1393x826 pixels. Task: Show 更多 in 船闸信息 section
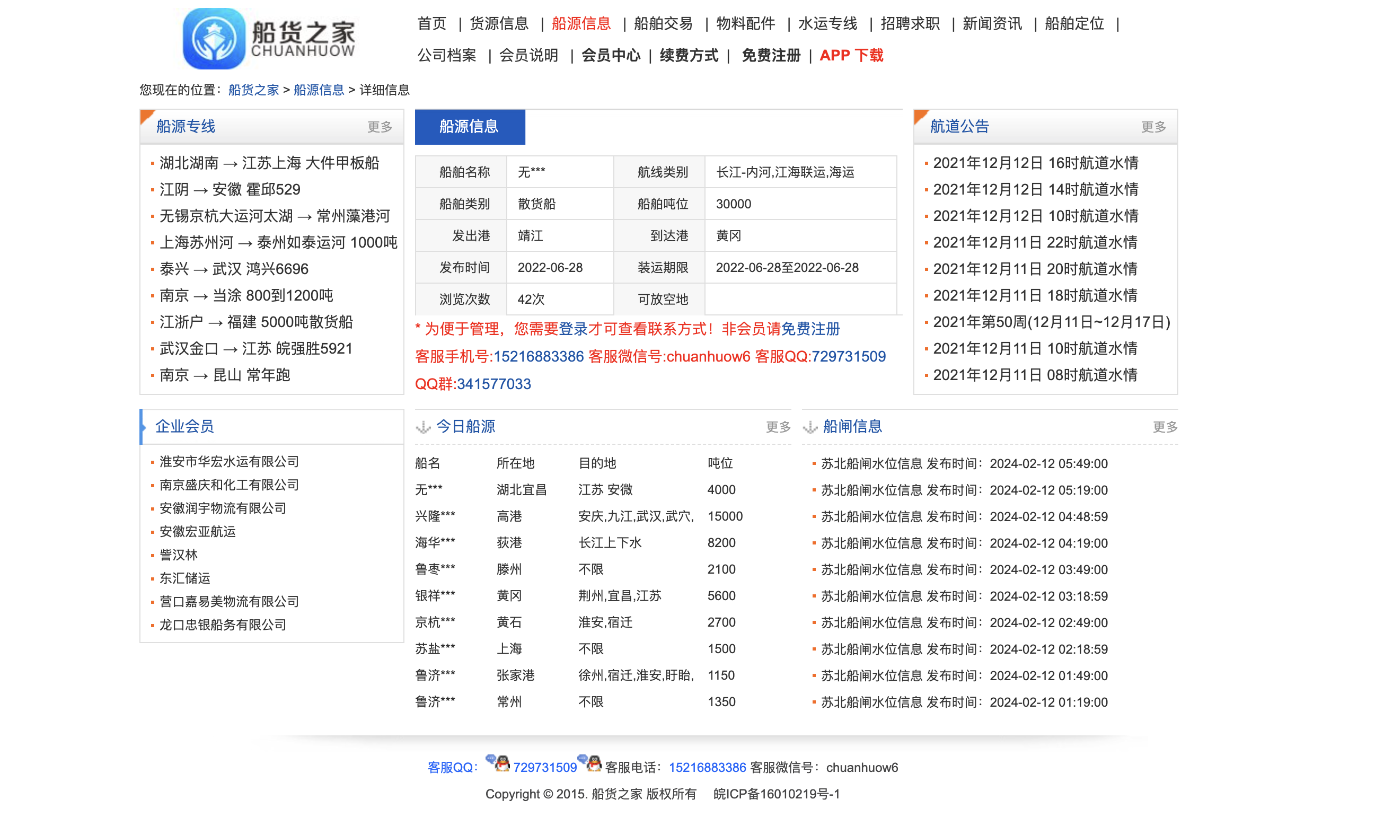(1165, 427)
